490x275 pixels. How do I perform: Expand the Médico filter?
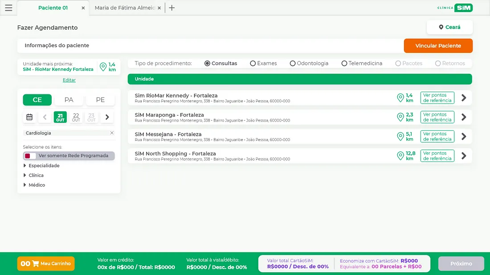pyautogui.click(x=25, y=185)
